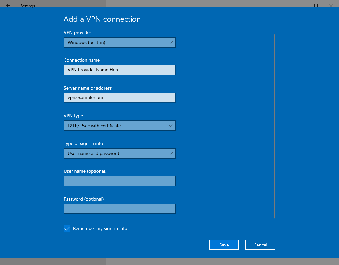Click the maximize button of the Settings window
The image size is (339, 265).
(316, 6)
